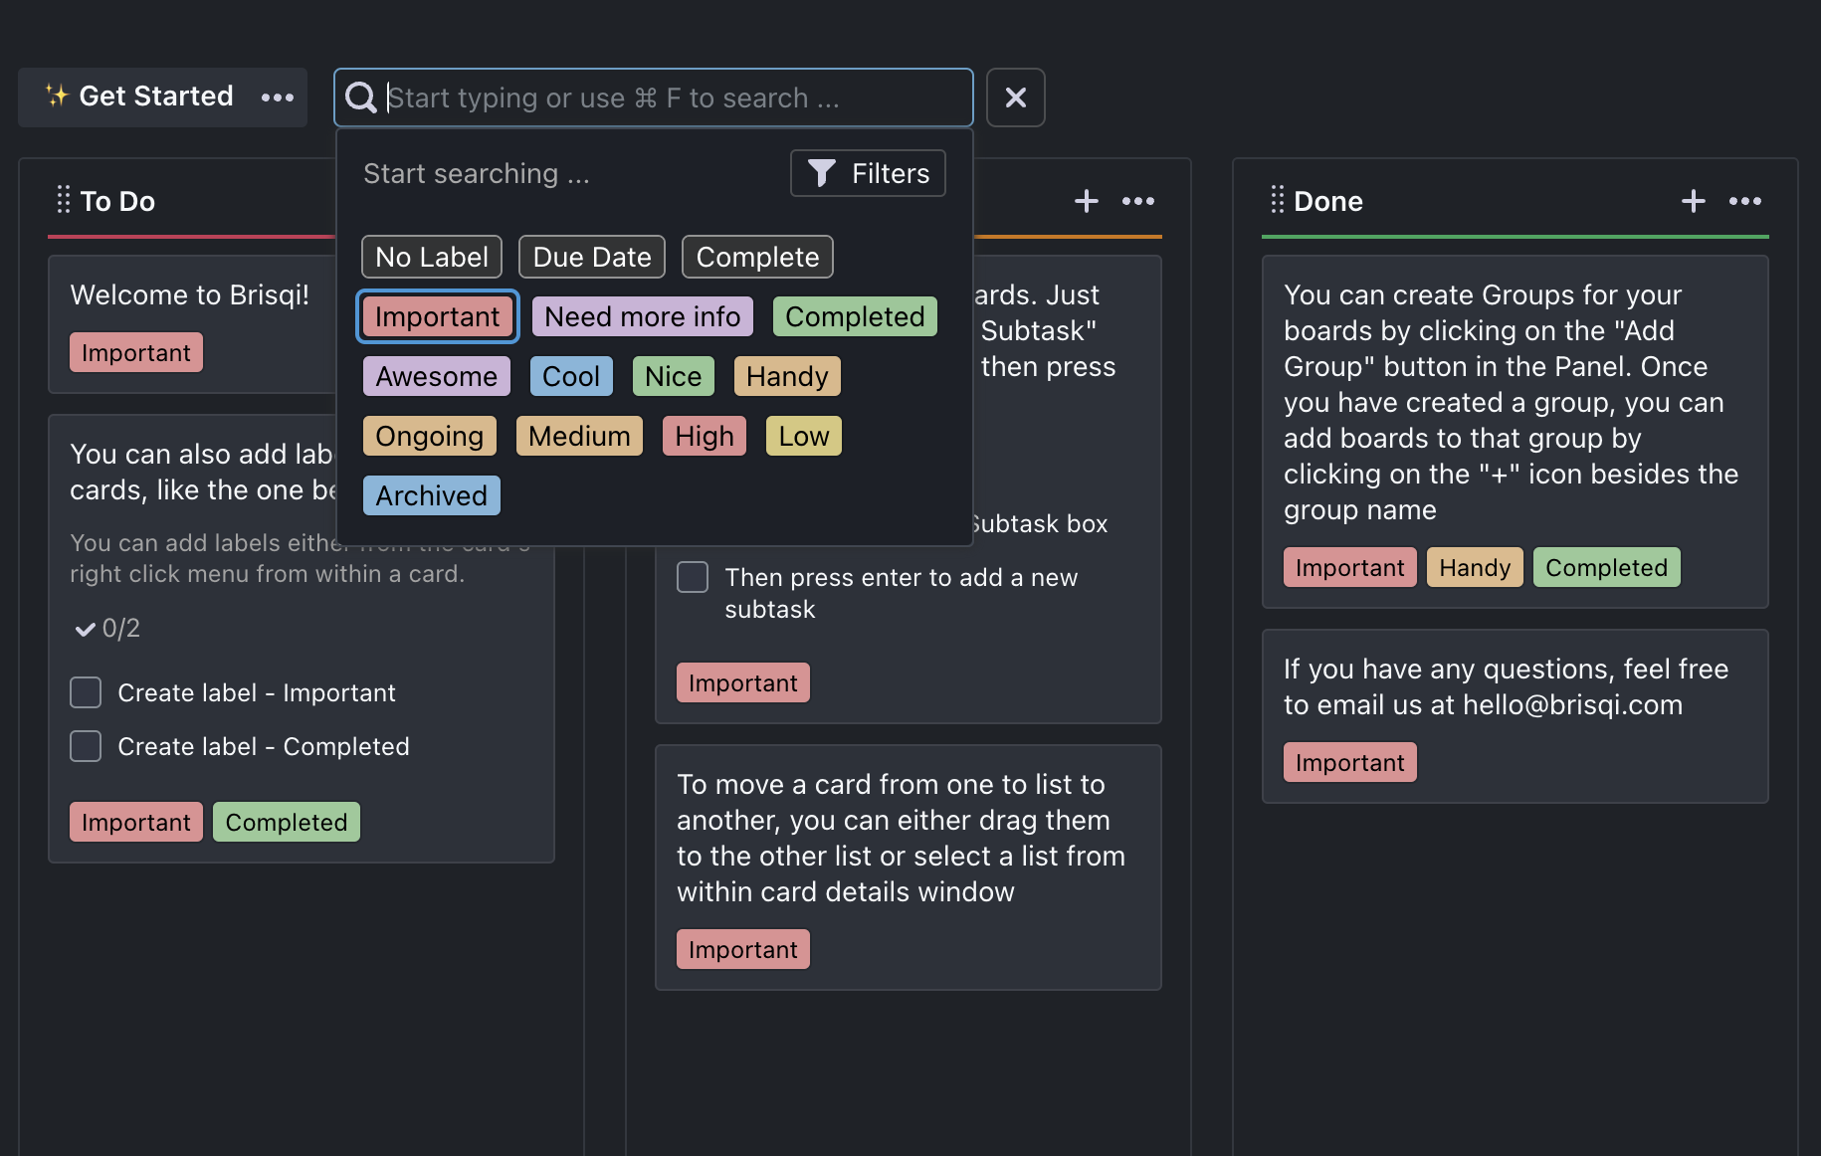Select the Completed label in search panel

[x=855, y=316]
